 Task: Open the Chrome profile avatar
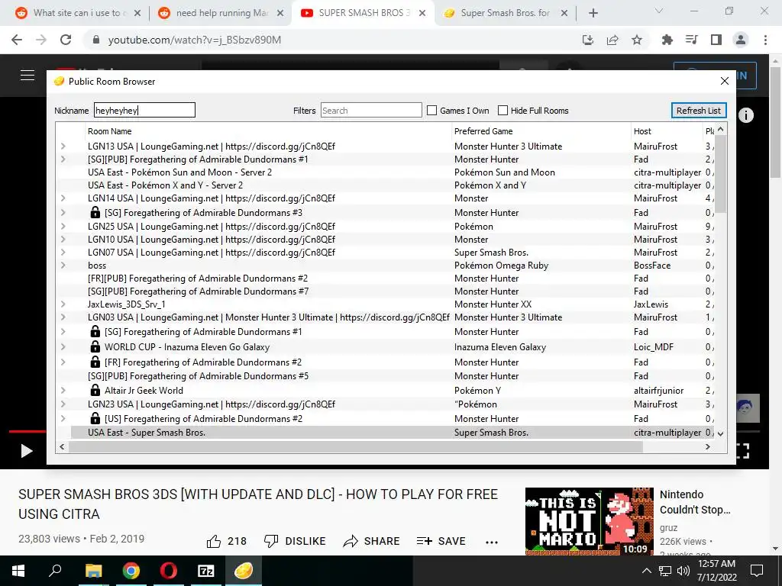(x=741, y=40)
